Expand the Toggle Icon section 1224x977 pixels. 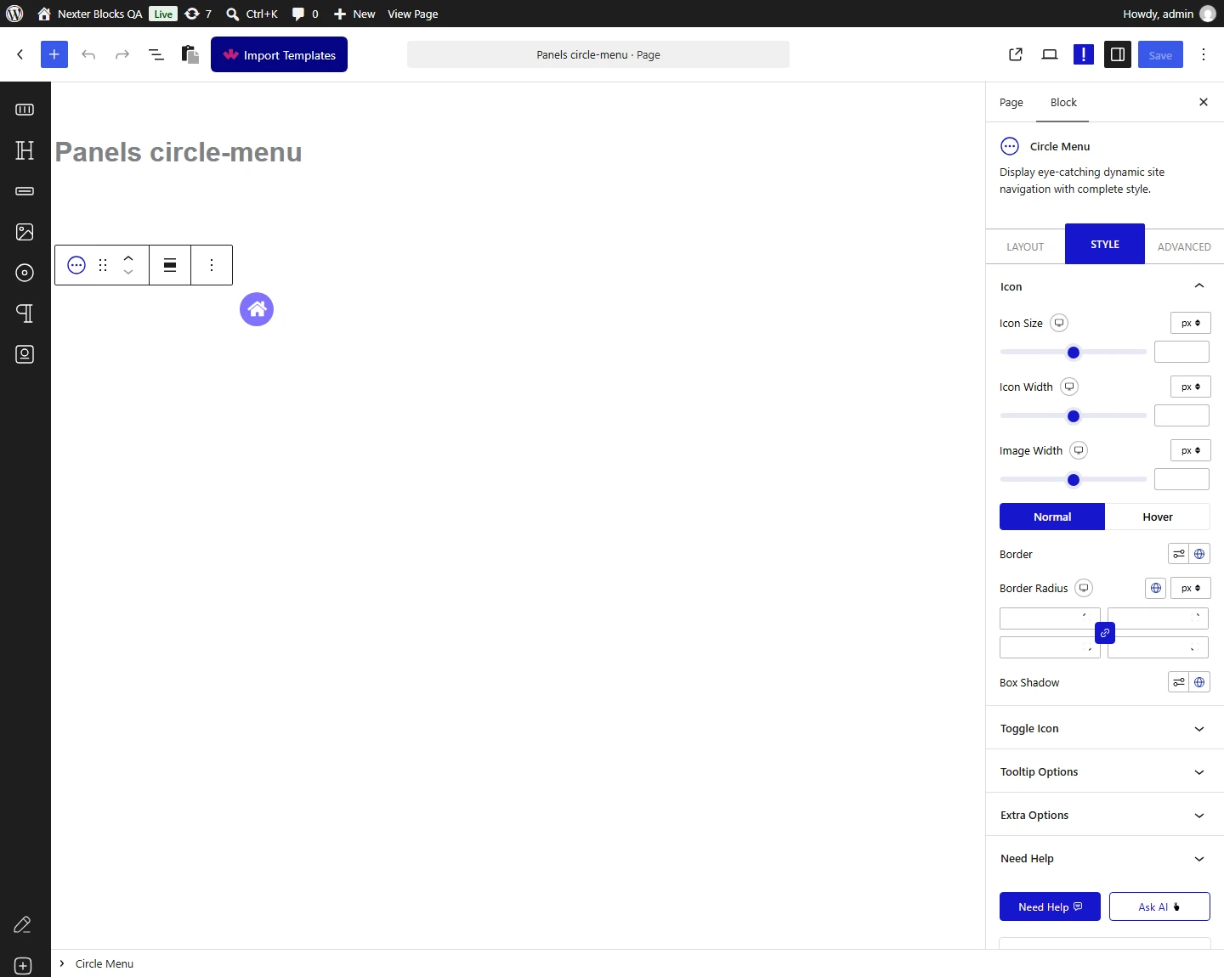(1105, 728)
